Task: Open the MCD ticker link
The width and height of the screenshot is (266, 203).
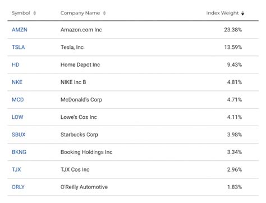Action: tap(18, 100)
